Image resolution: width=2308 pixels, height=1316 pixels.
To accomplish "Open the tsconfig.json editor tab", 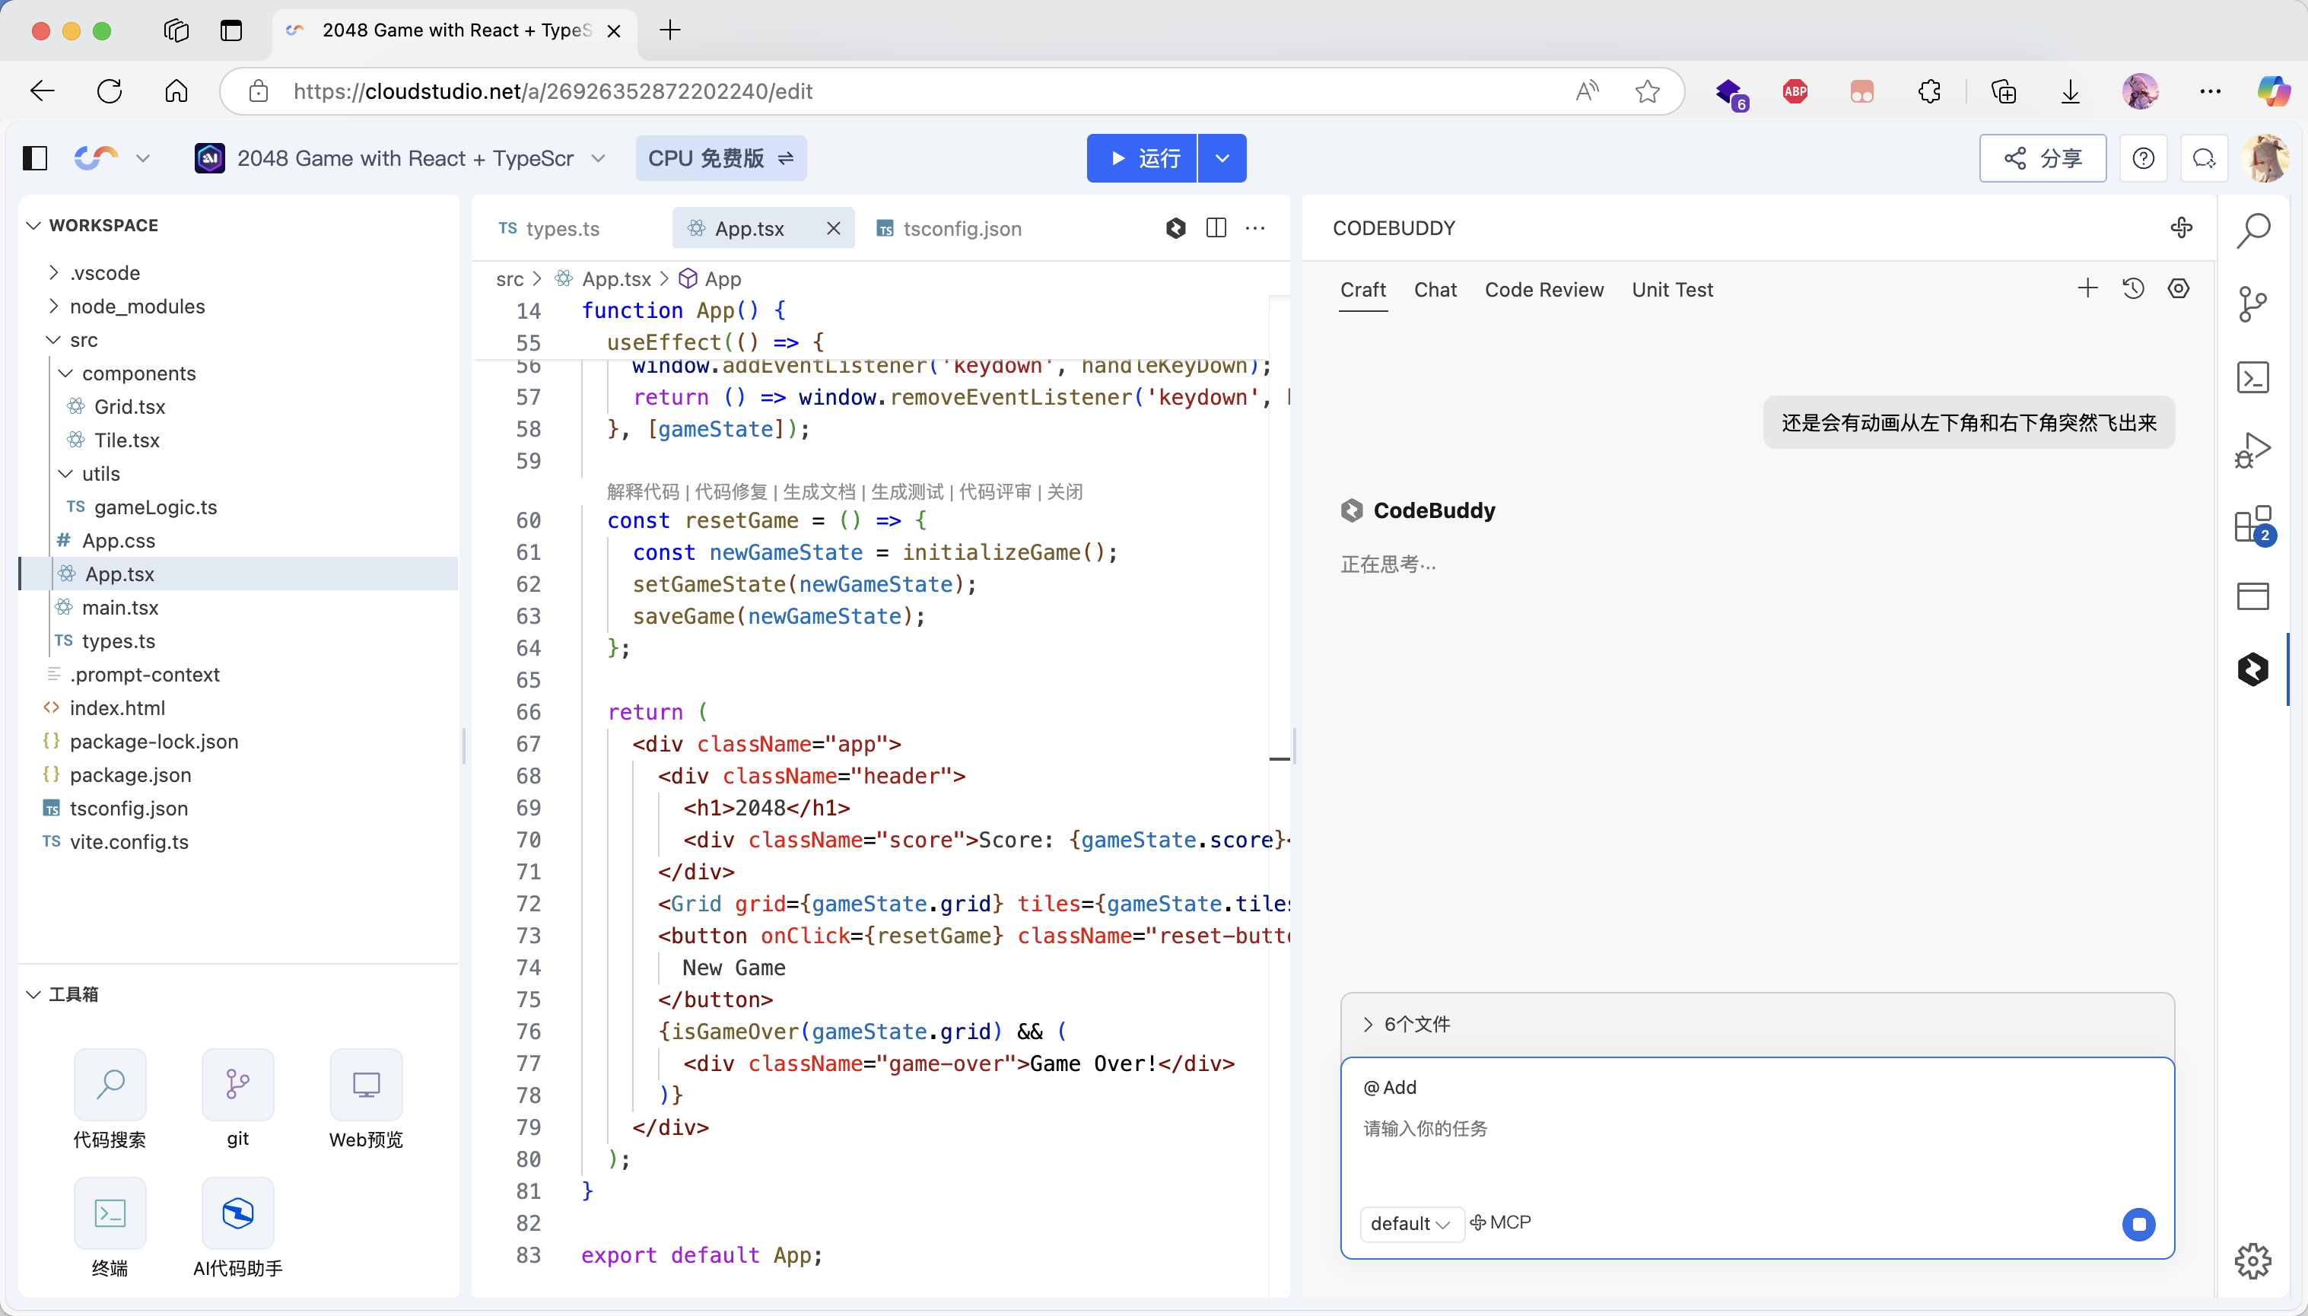I will click(961, 229).
